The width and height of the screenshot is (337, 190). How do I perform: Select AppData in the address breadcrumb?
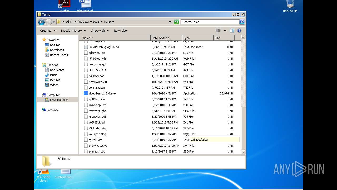pos(83,22)
